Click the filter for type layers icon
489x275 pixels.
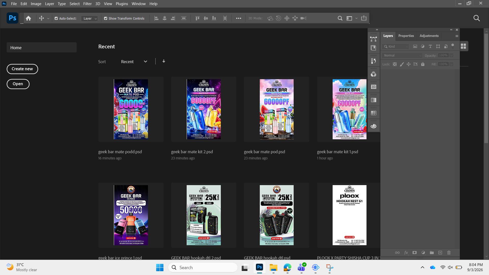coord(430,46)
